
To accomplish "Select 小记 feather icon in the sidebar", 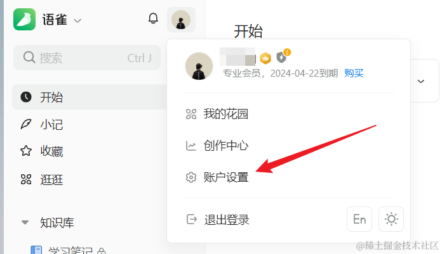I will coord(26,124).
